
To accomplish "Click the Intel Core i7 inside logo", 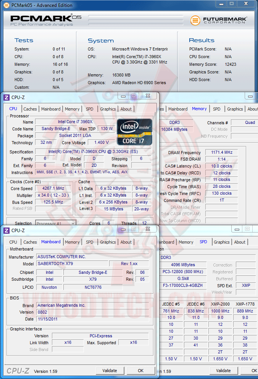I will [135, 132].
